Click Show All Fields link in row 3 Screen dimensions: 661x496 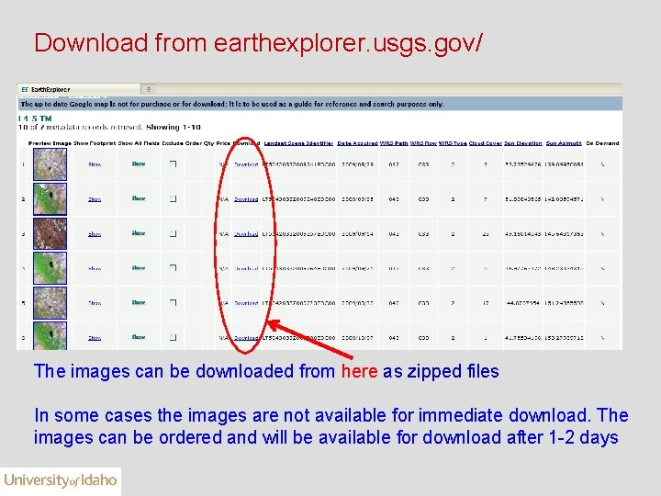click(139, 232)
